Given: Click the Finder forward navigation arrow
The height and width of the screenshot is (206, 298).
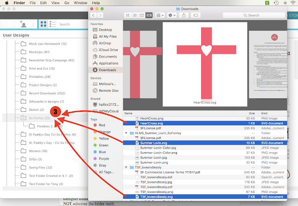Looking at the screenshot, I should pos(100,15).
